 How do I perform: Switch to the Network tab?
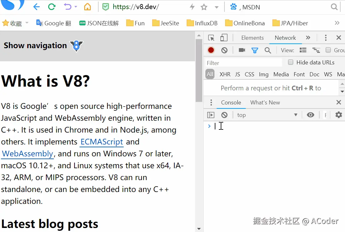tap(285, 38)
